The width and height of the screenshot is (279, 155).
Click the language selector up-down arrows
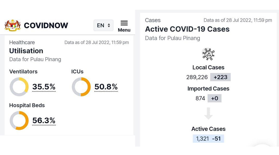[109, 26]
